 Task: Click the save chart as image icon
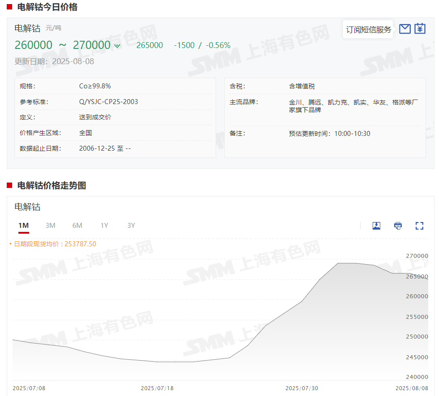click(376, 226)
